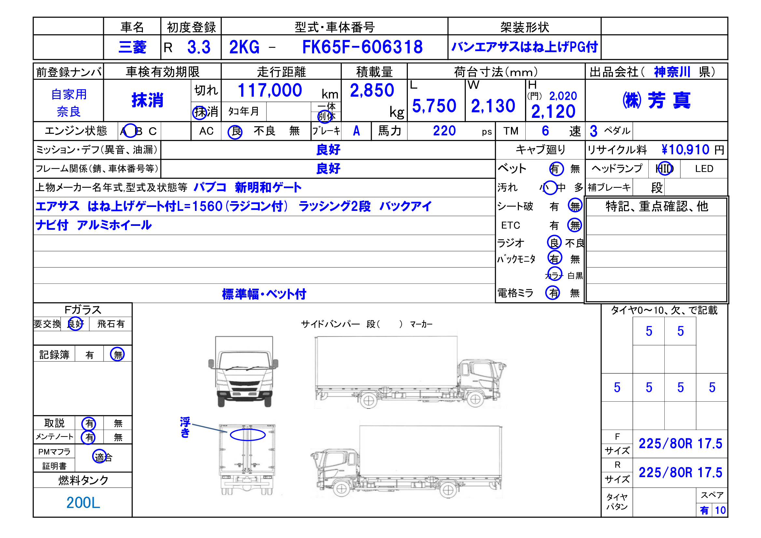Click the circled "HID" headlamp option
The height and width of the screenshot is (538, 761).
pos(665,169)
